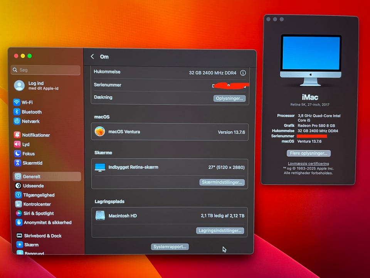
Task: Click the Ventura 13.7.6 text in iMac window
Action: [309, 141]
